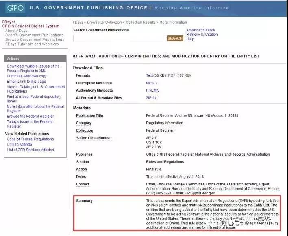The image size is (288, 236).
Task: Click Email a link to this page
Action: (26, 82)
